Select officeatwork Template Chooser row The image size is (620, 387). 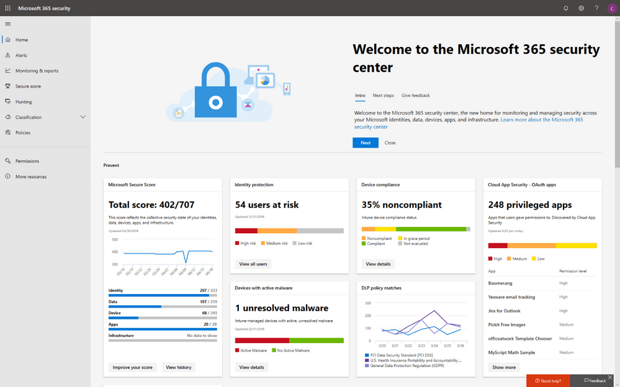pyautogui.click(x=542, y=339)
